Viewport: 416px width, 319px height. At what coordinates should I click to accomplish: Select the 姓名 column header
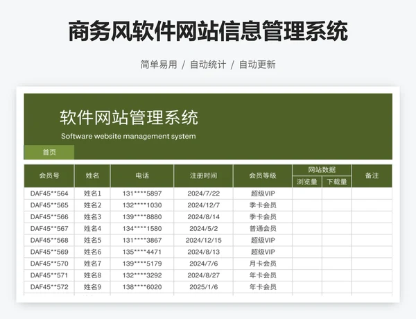[x=92, y=175]
